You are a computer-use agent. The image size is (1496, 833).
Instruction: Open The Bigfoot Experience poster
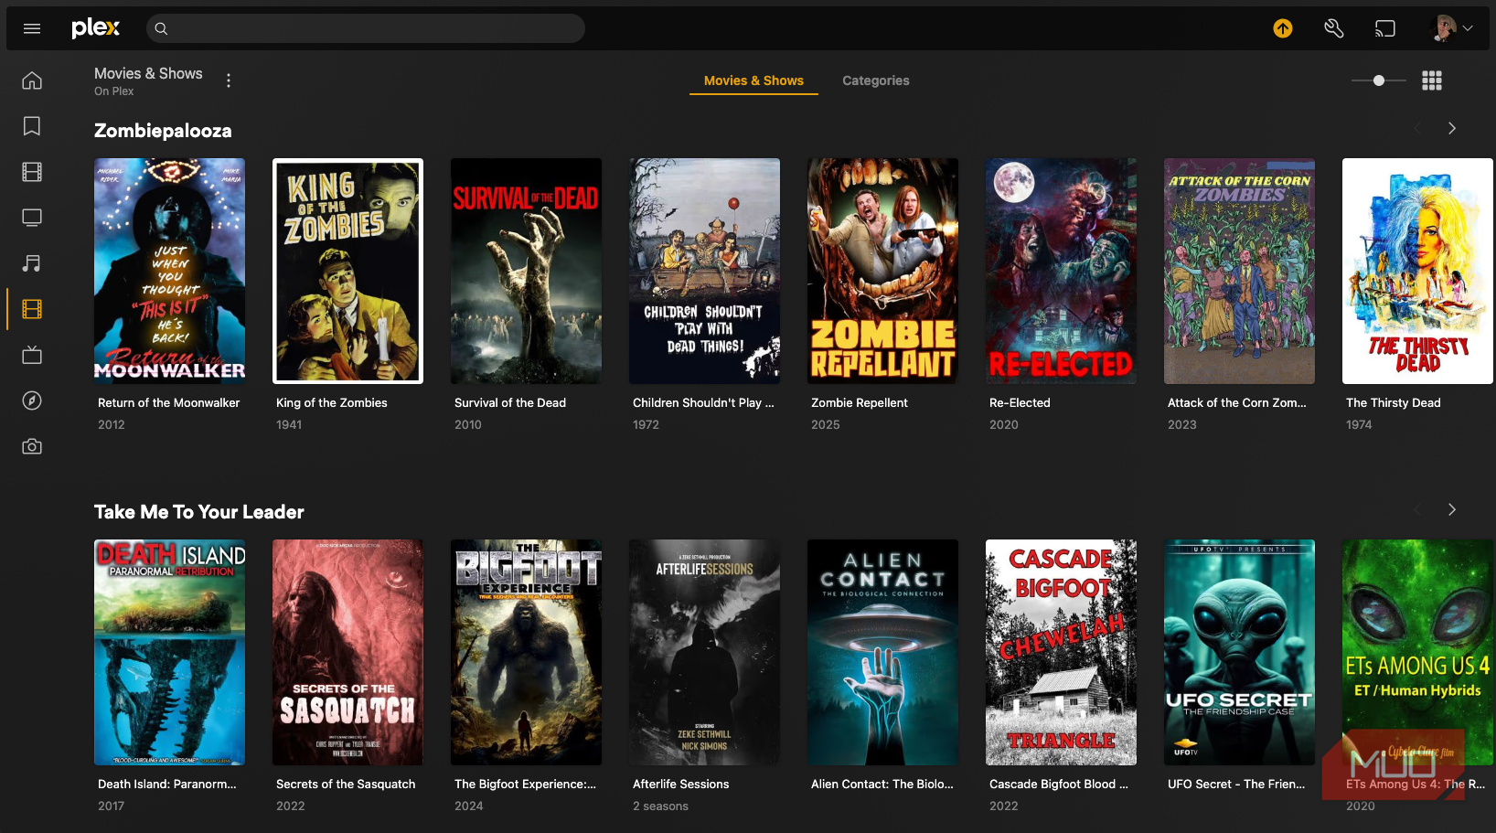pos(526,652)
